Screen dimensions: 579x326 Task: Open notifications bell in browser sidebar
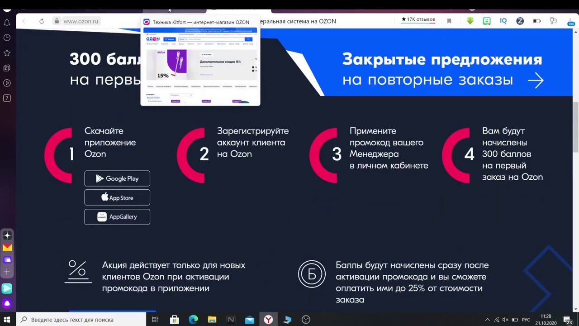pos(7,22)
